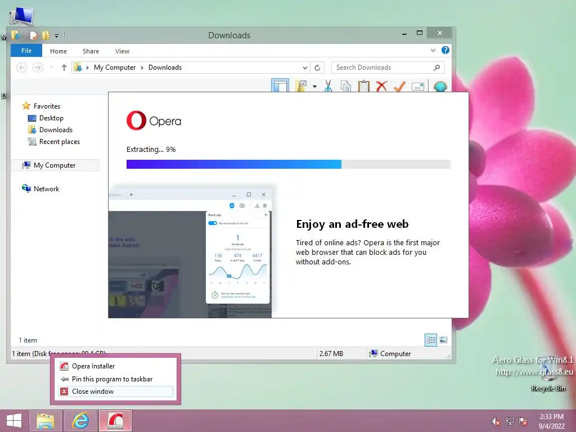Click the 'Enjoy an ad-free web' heading
The width and height of the screenshot is (576, 432).
[x=352, y=224]
